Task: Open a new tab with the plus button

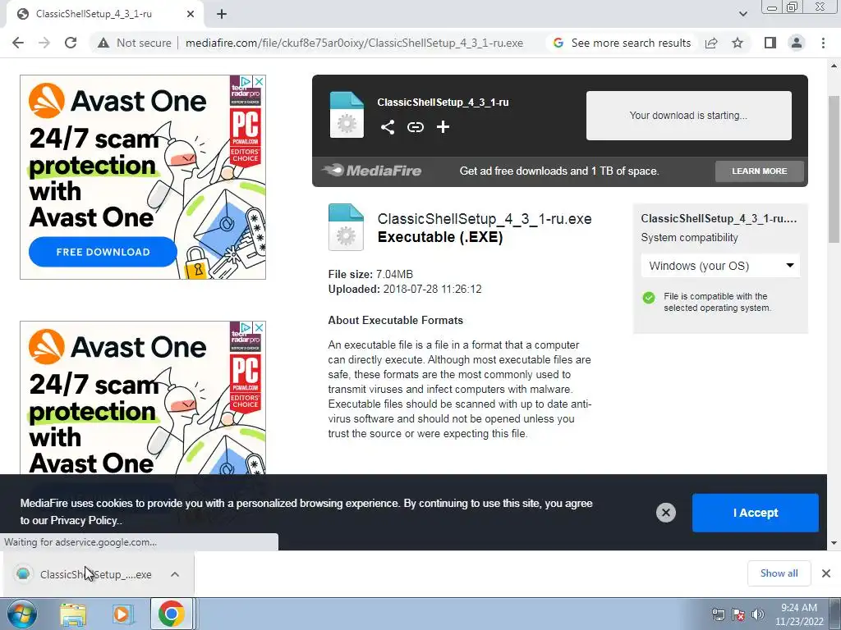Action: point(222,15)
